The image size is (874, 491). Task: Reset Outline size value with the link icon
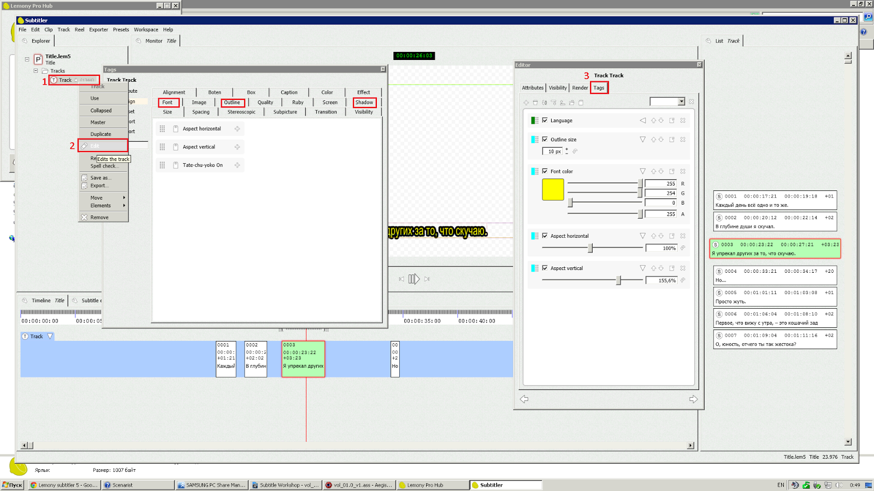pos(575,152)
